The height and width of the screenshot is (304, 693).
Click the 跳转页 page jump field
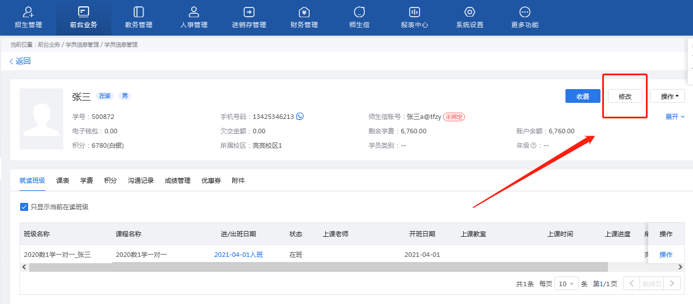652,283
